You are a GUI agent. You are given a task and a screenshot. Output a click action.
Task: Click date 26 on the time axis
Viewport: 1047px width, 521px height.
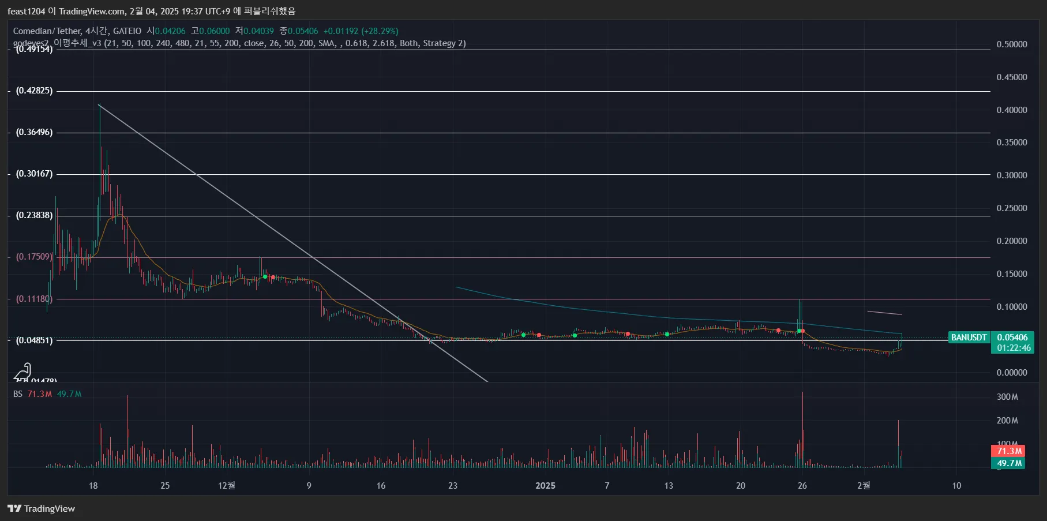(802, 486)
